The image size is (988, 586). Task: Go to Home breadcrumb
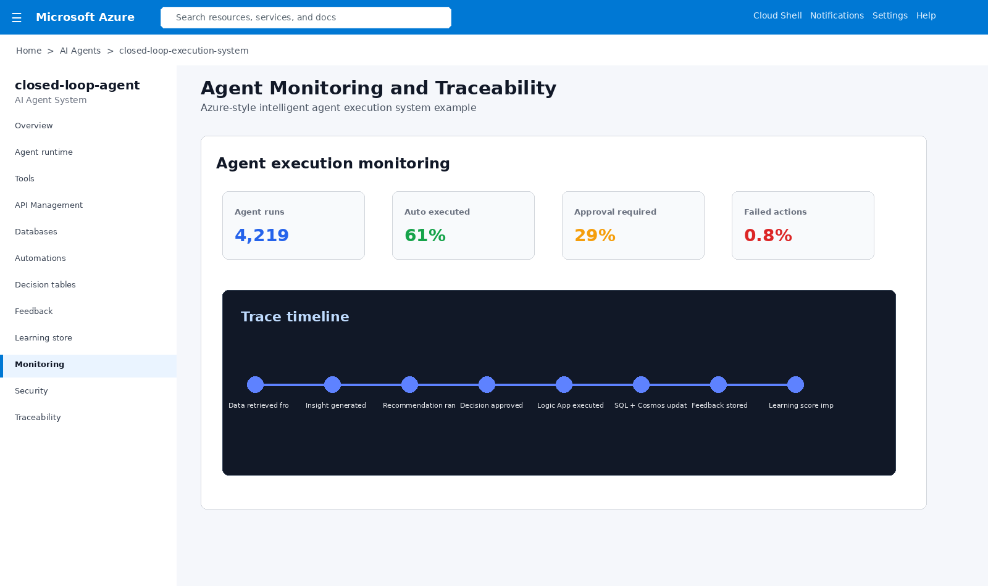29,51
